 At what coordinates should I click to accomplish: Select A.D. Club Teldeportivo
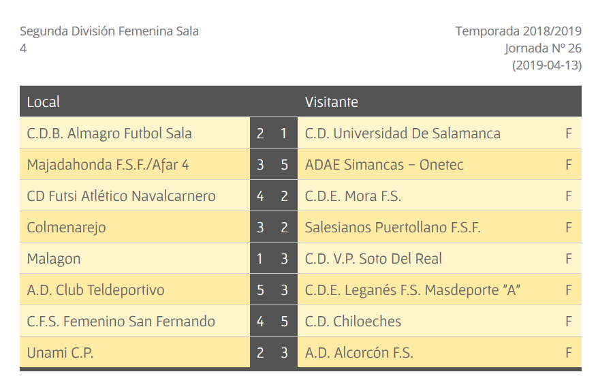95,290
